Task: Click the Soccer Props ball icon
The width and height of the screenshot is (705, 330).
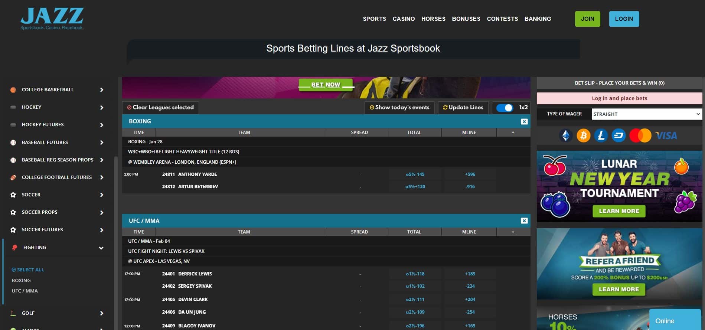Action: pyautogui.click(x=13, y=212)
